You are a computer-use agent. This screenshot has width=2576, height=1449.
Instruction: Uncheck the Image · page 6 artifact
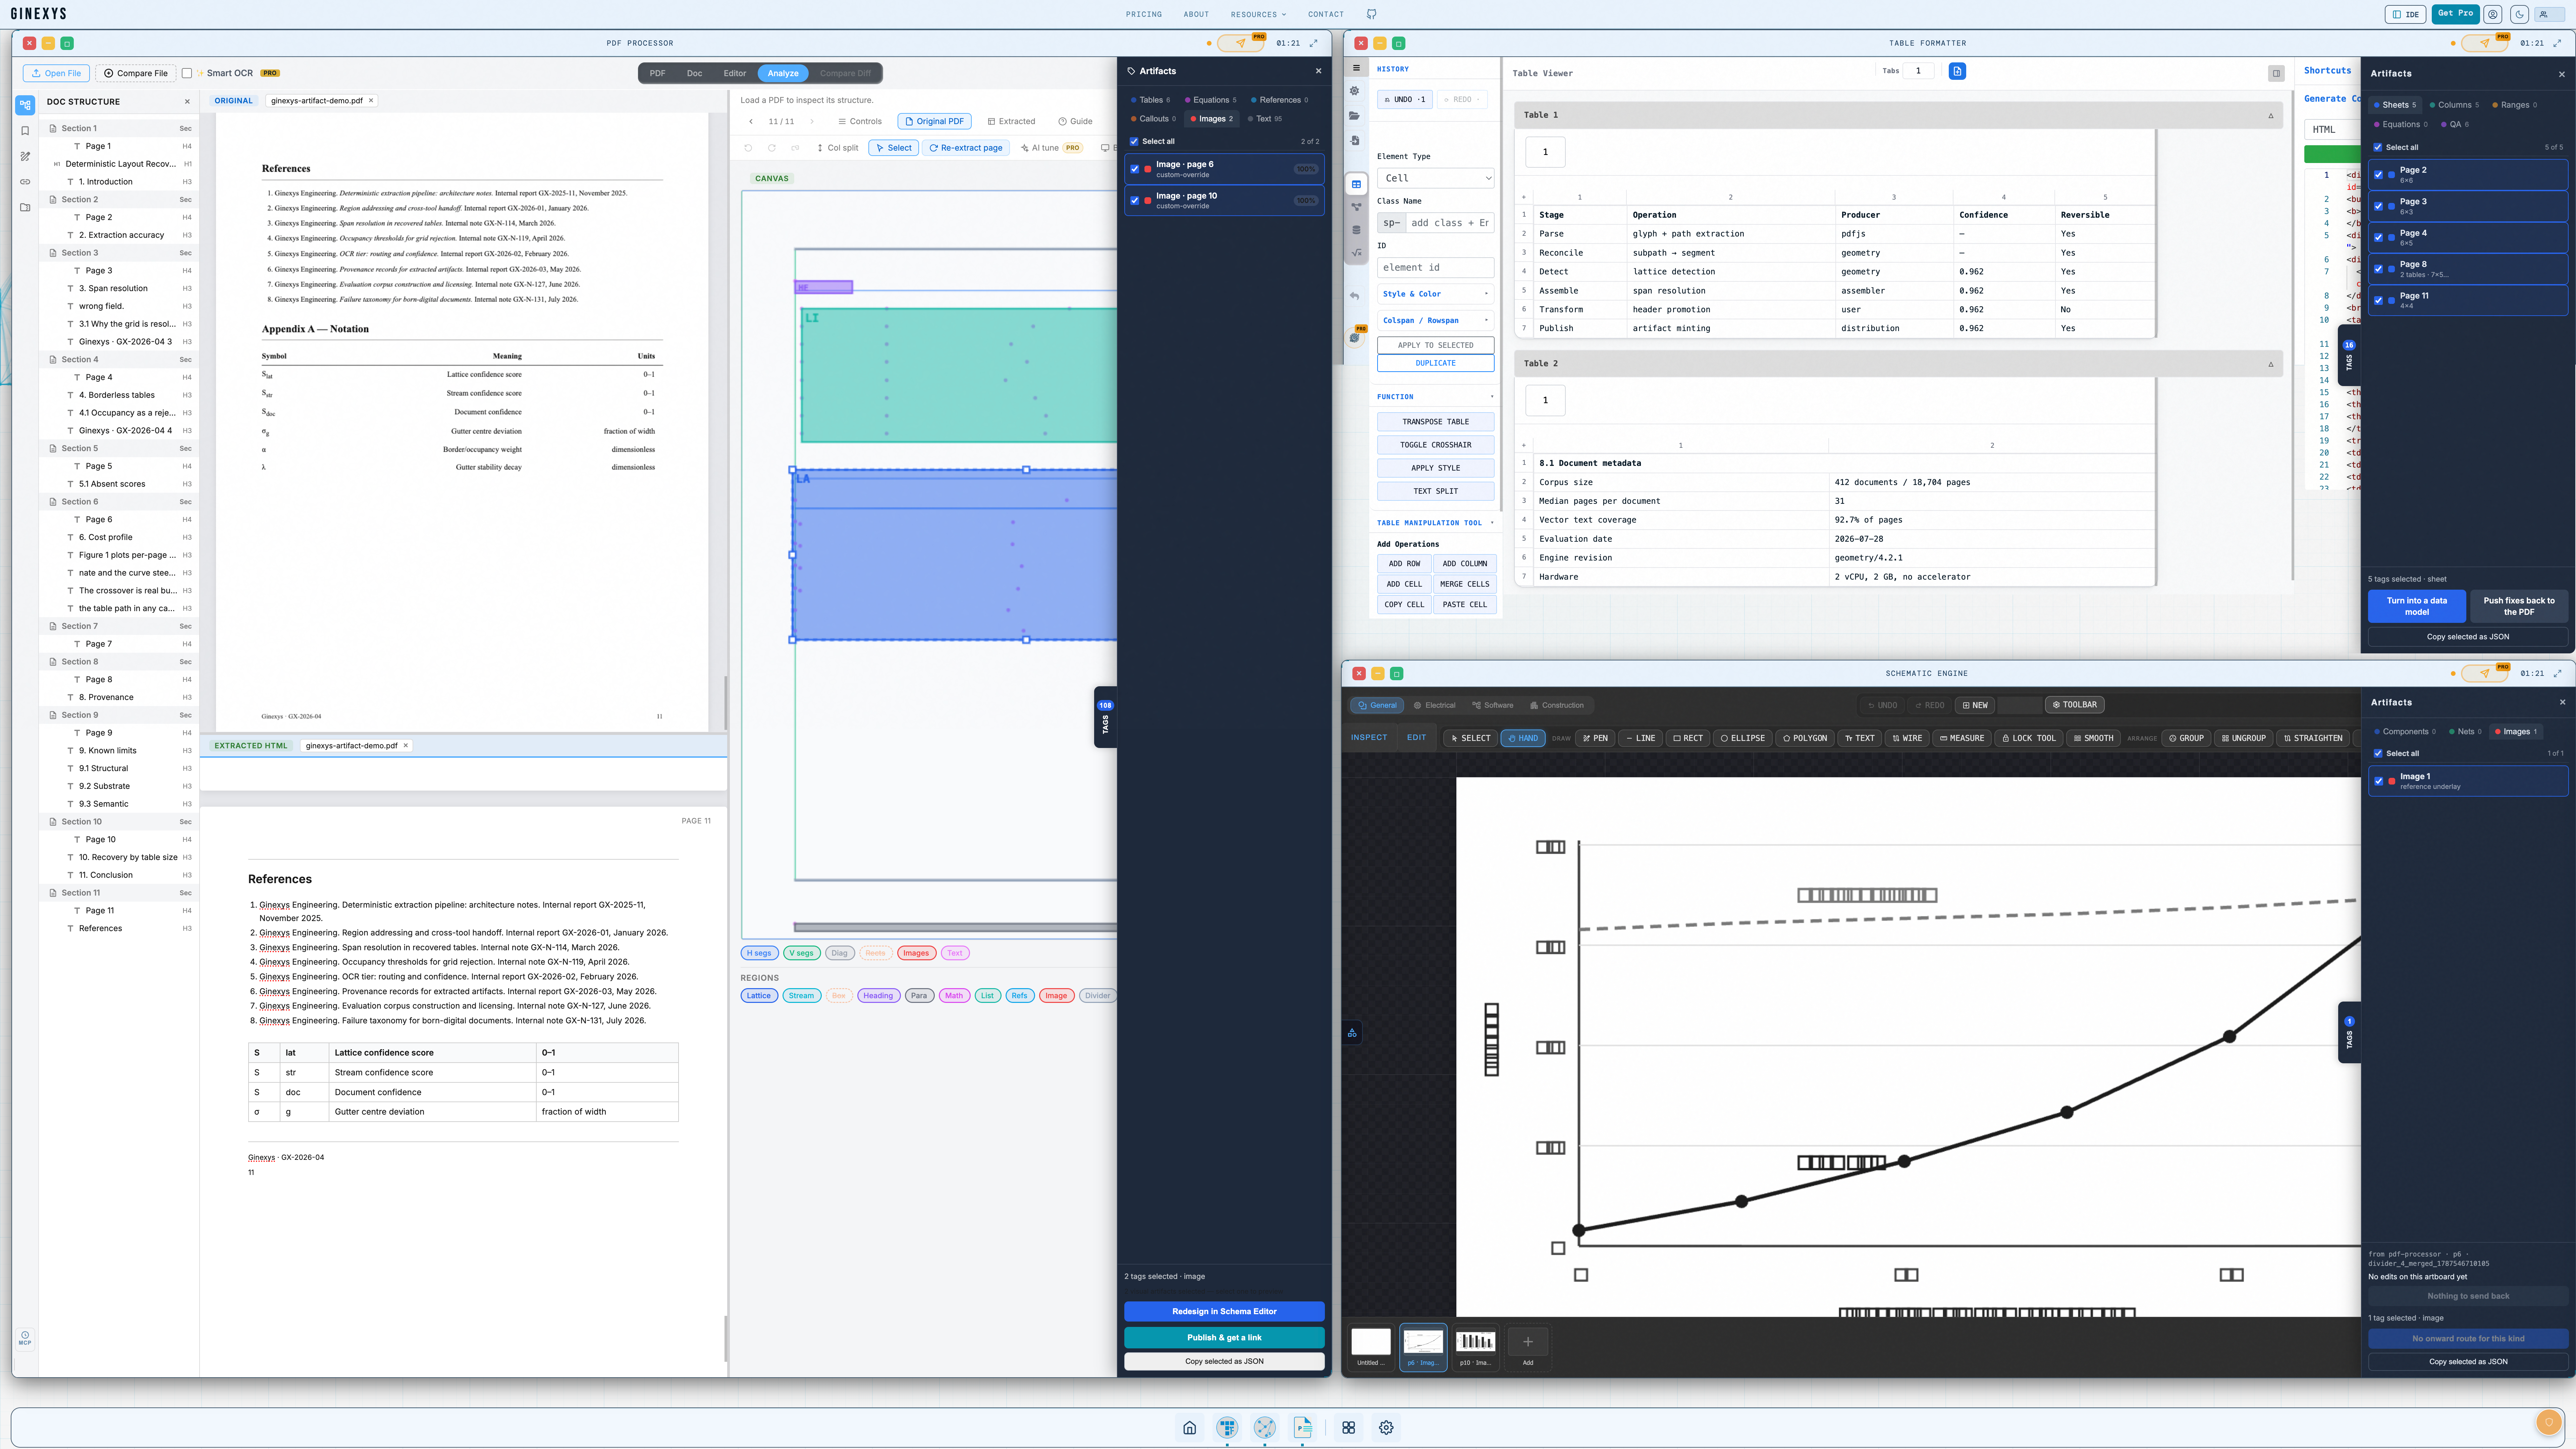tap(1135, 169)
